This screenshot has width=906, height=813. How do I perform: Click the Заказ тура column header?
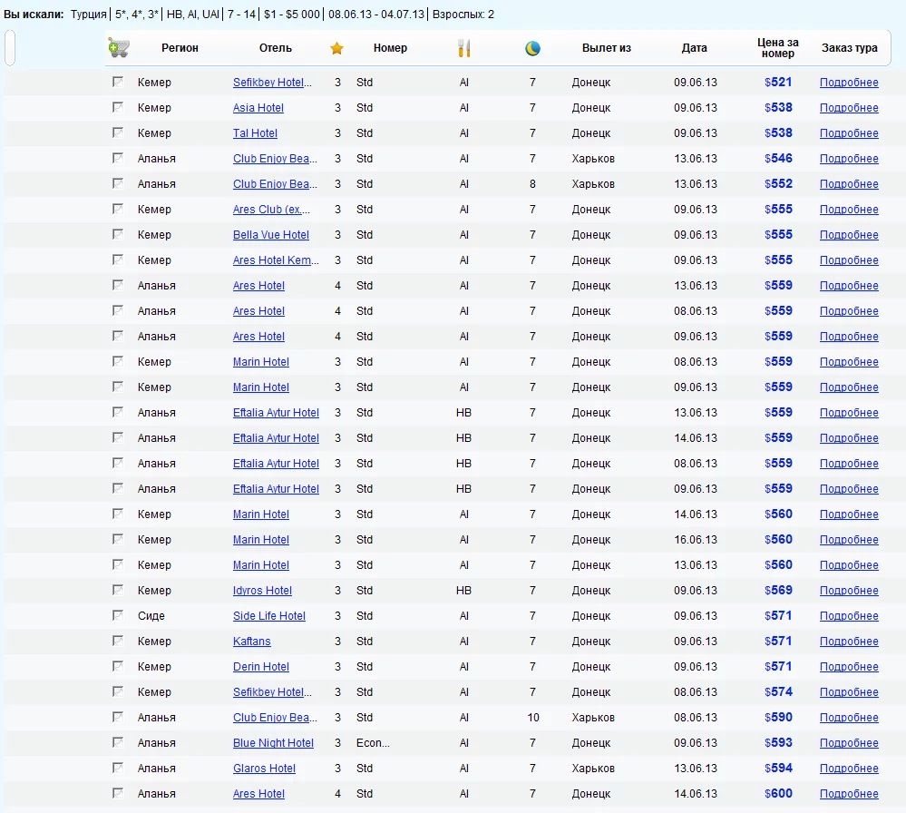850,48
